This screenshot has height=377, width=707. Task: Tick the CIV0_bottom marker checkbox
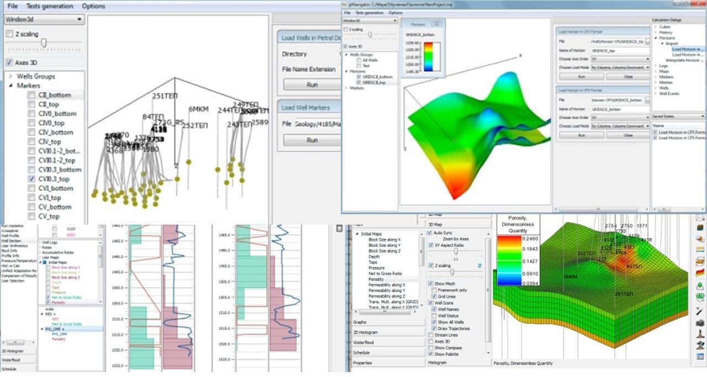click(31, 114)
